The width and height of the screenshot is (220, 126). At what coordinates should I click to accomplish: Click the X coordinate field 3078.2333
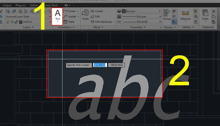coord(100,65)
